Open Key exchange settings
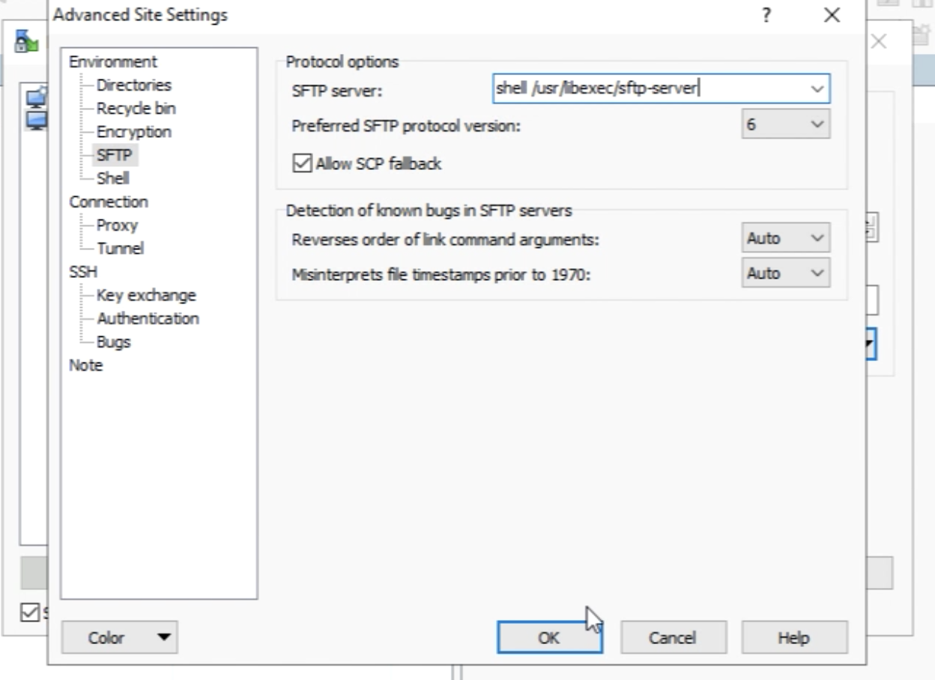Screen dimensions: 935x680 click(x=145, y=295)
